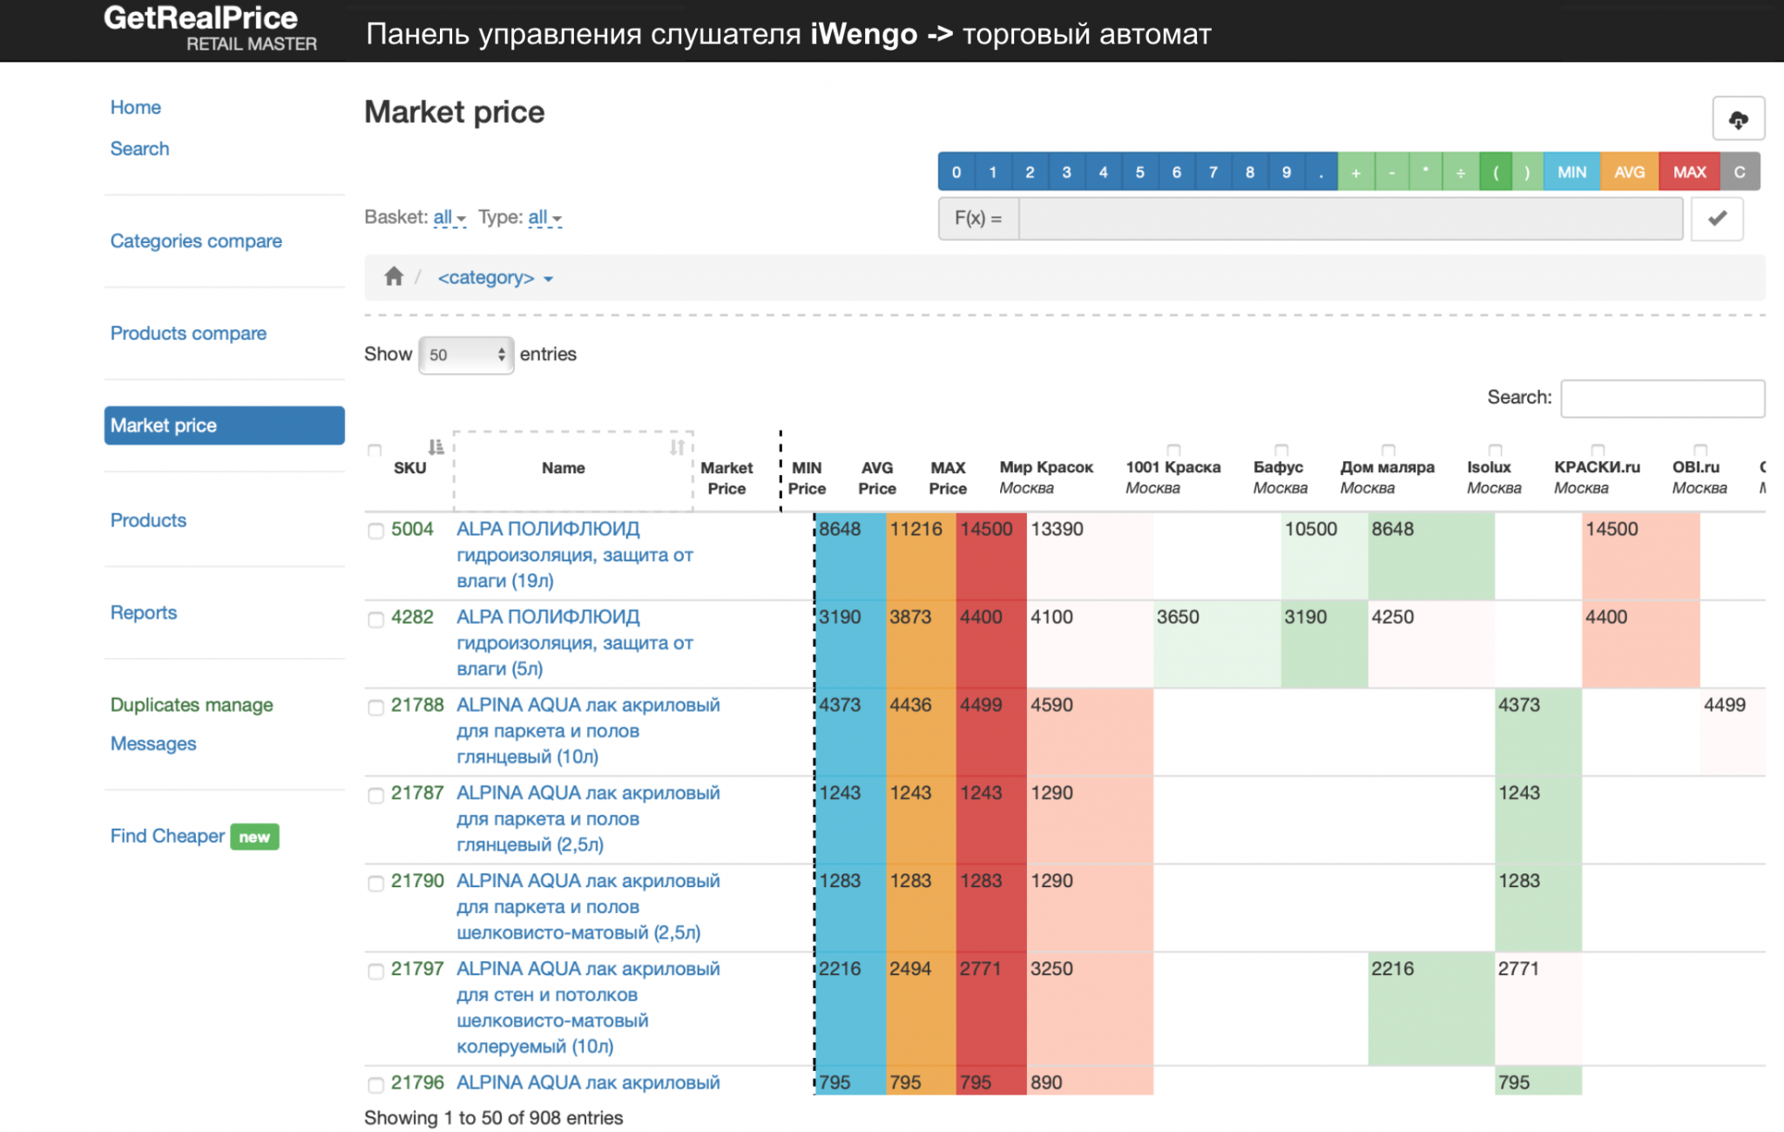Insert closing parenthesis in formula

[x=1527, y=172]
